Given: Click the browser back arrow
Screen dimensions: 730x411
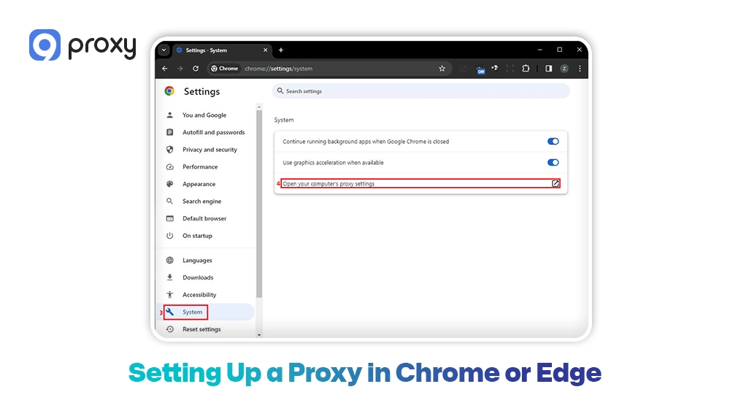Looking at the screenshot, I should point(165,69).
